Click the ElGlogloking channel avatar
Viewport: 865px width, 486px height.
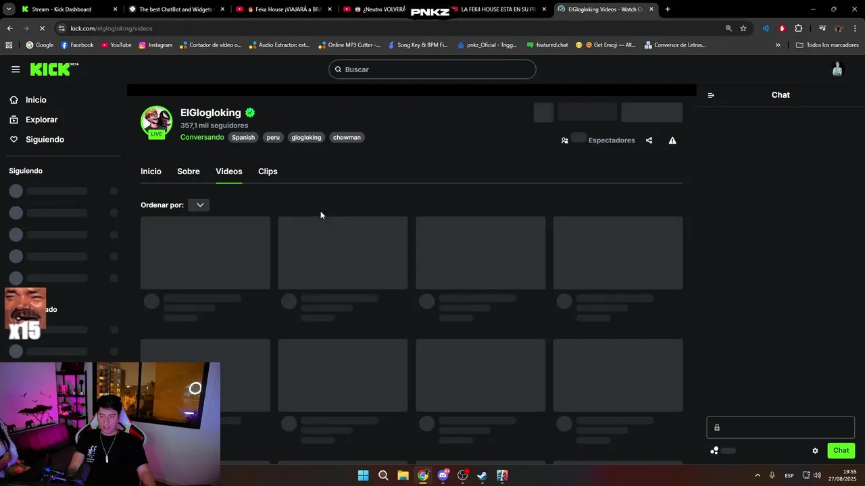pyautogui.click(x=156, y=122)
